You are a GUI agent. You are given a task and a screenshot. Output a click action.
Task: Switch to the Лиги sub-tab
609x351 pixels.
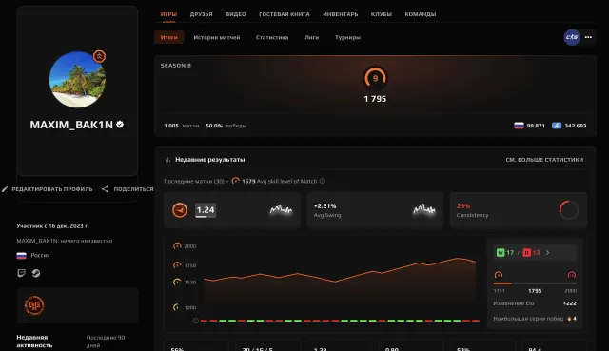(311, 37)
